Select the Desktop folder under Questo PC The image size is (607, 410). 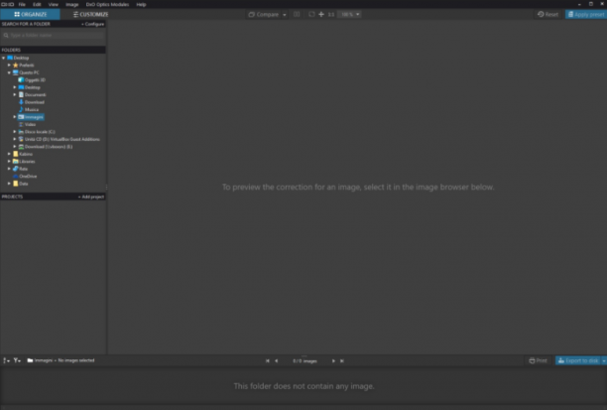tap(30, 87)
